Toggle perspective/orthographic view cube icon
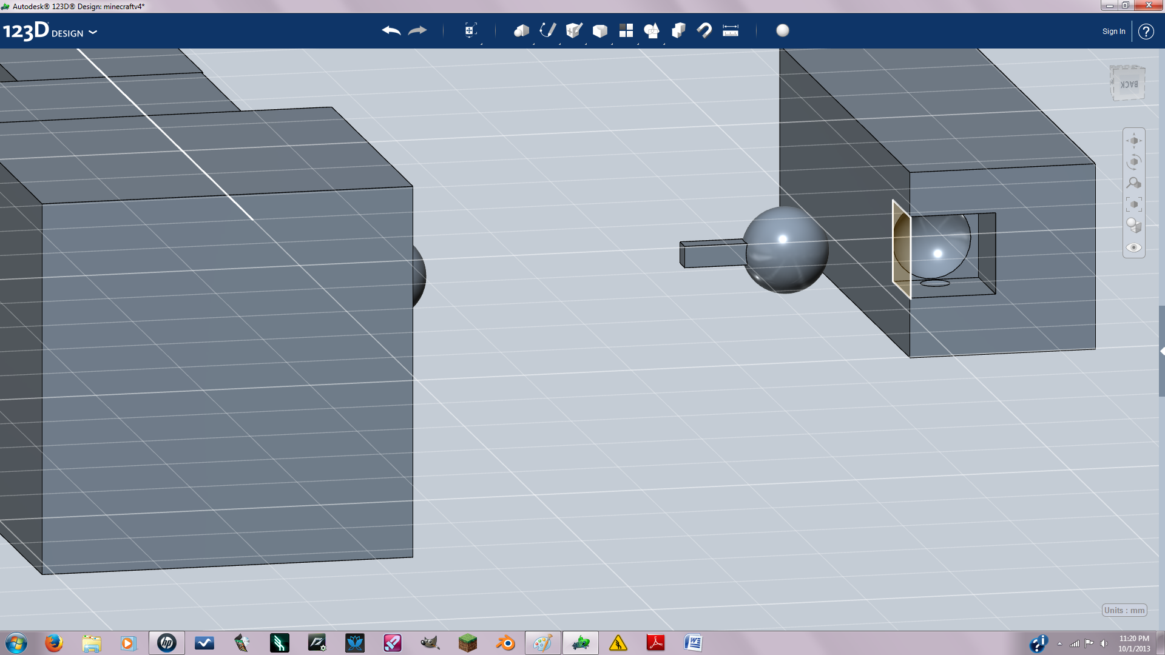1165x655 pixels. pyautogui.click(x=1134, y=226)
